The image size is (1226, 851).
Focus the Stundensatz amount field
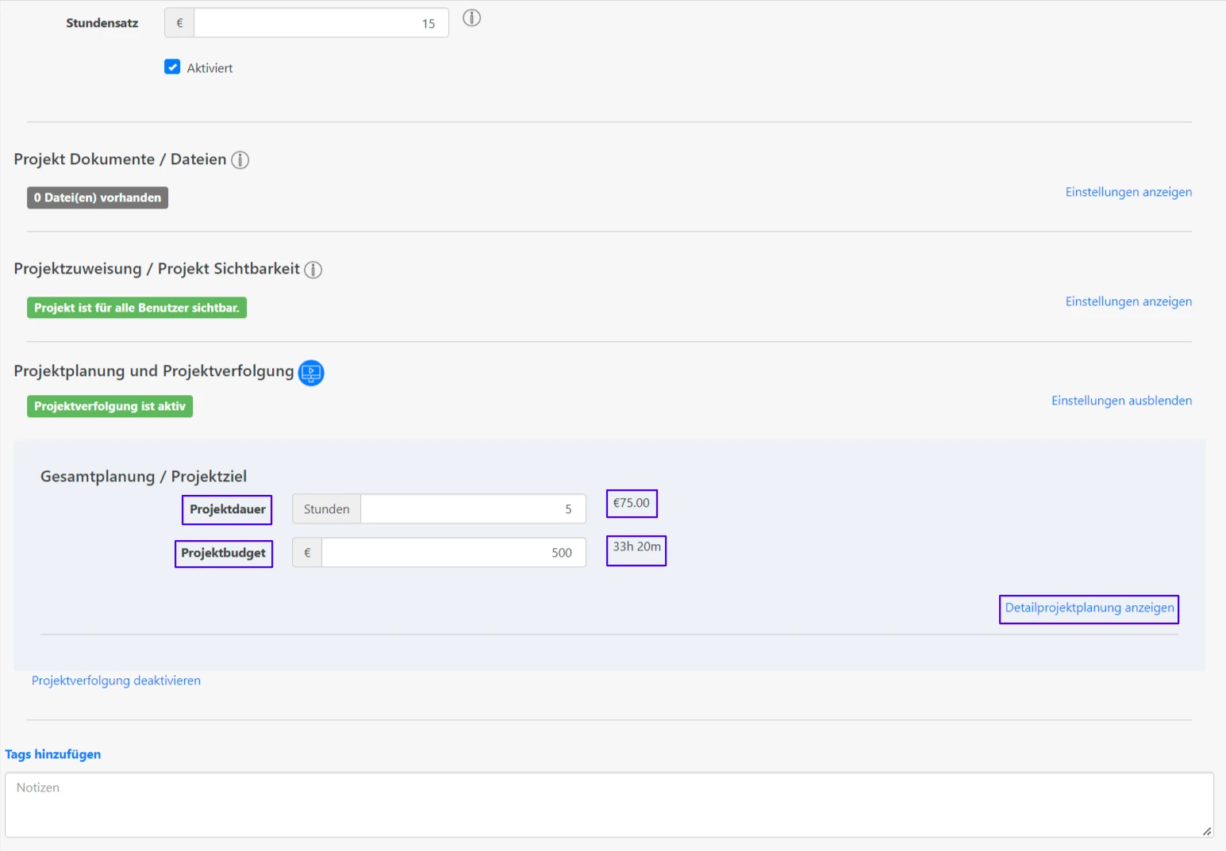(321, 23)
